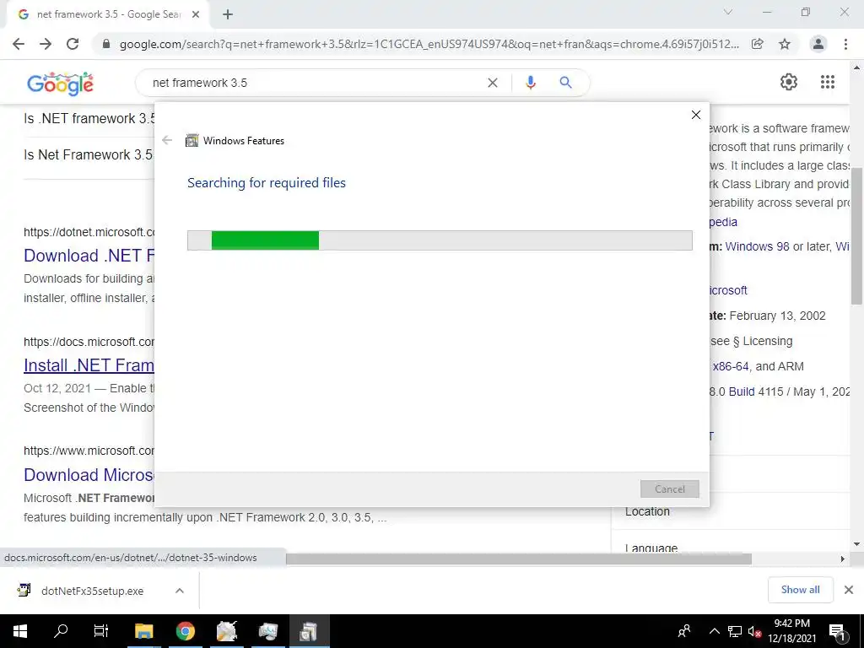Open Task View on taskbar
The height and width of the screenshot is (648, 864).
click(x=101, y=631)
